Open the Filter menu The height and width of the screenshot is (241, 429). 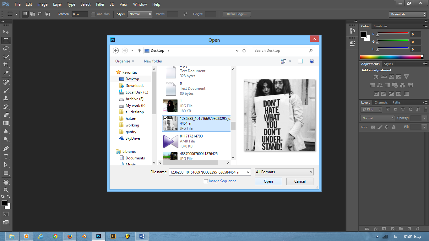coord(100,4)
